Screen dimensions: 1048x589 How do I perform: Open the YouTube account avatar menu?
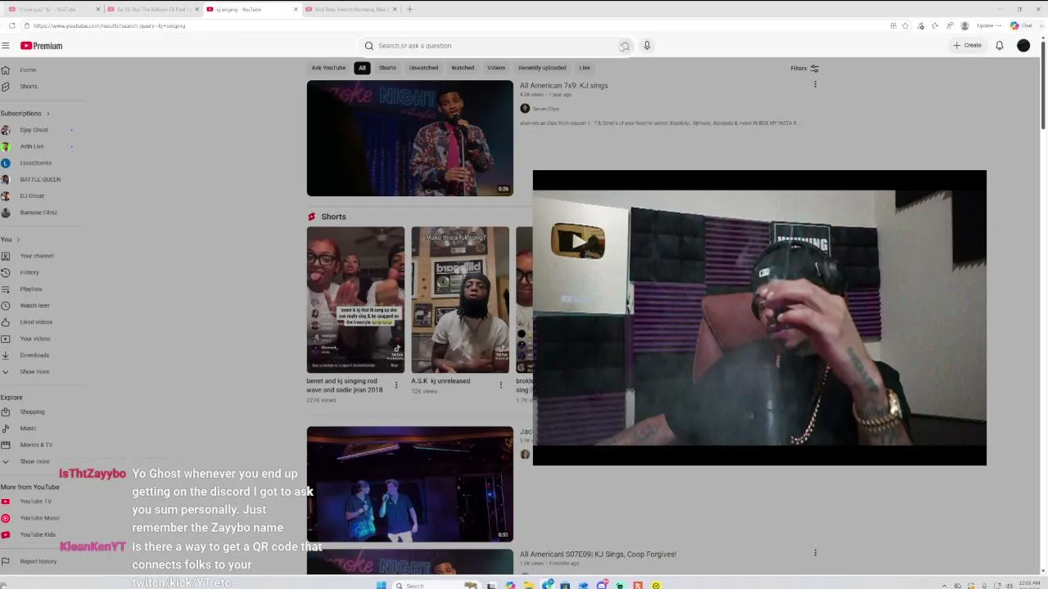[x=1023, y=46]
